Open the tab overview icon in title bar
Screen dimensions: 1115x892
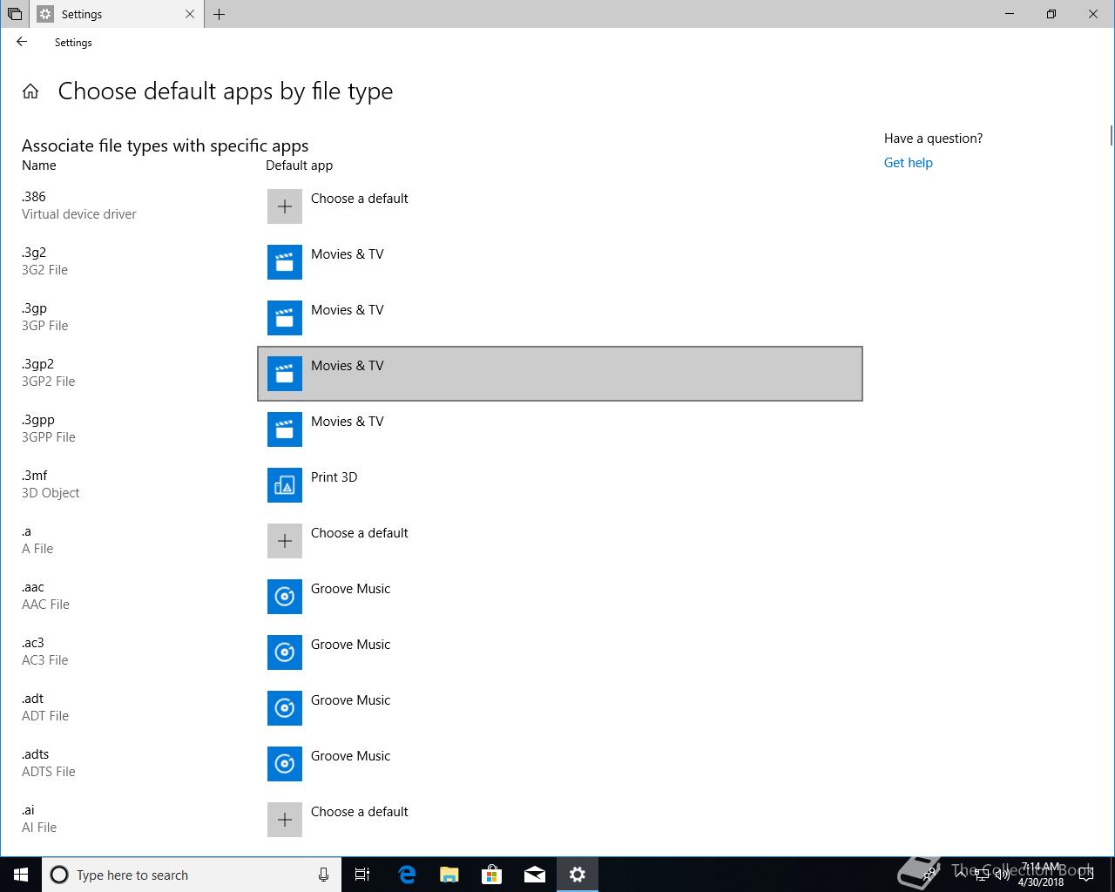15,14
